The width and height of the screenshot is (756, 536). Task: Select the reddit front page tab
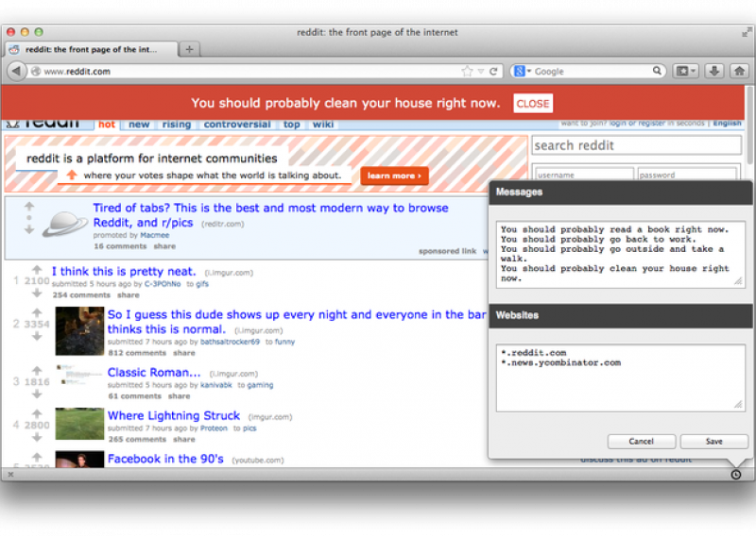(x=91, y=49)
